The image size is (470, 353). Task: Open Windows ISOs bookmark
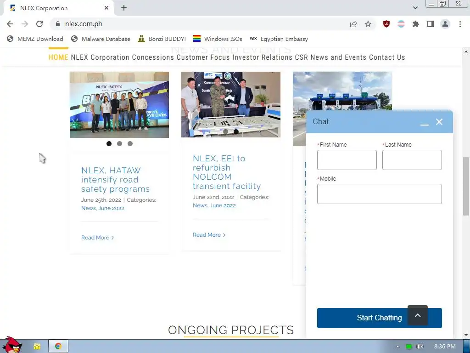point(218,39)
